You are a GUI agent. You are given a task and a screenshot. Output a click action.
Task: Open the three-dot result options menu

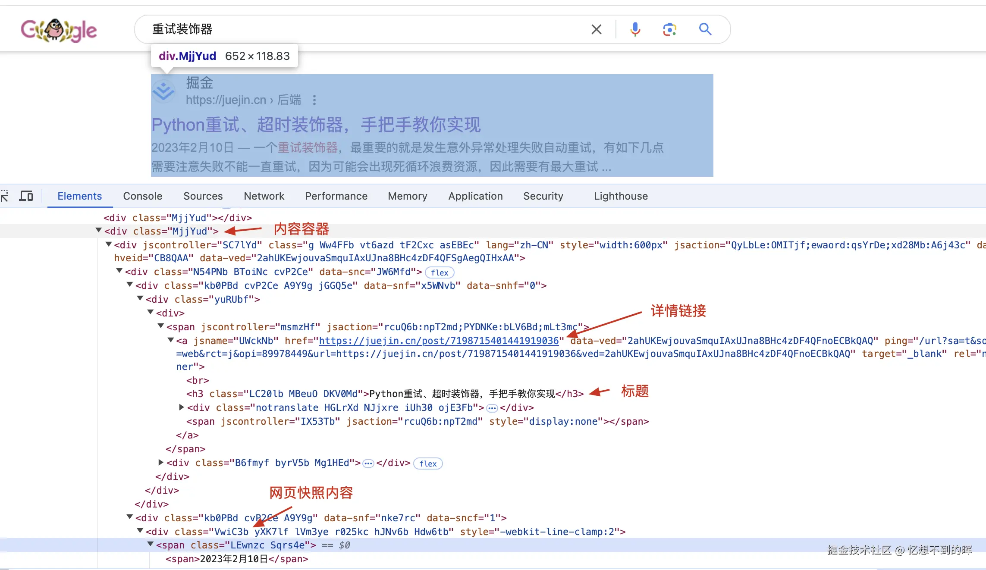click(314, 100)
